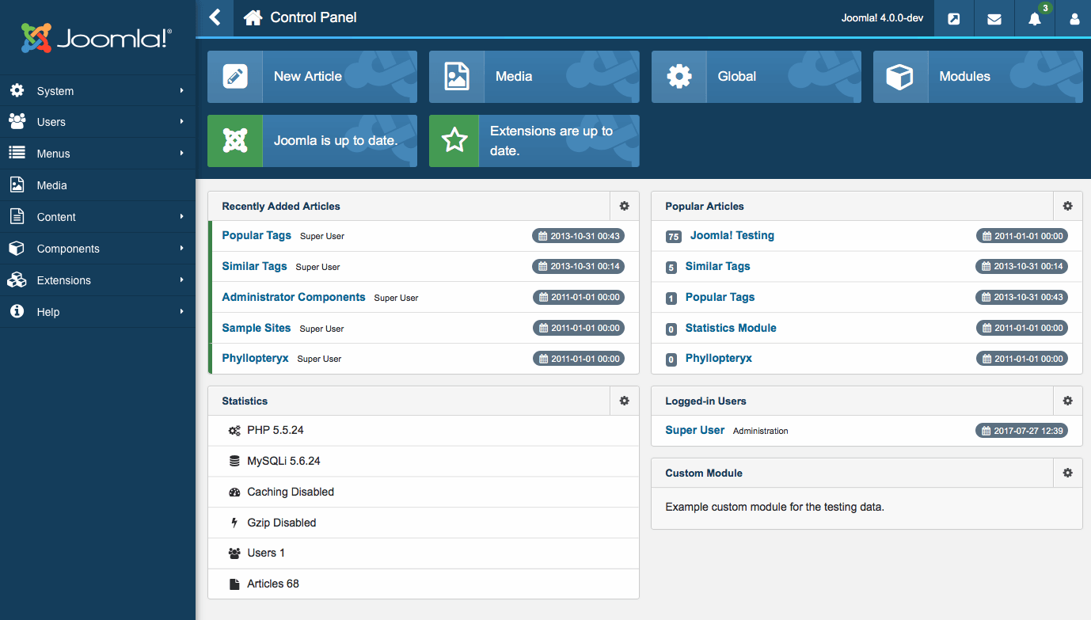
Task: Click the Modules quick icon tile
Action: point(977,77)
